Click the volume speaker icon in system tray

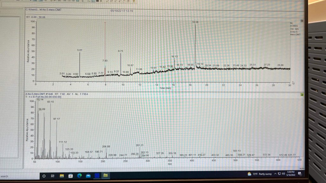click(x=283, y=174)
